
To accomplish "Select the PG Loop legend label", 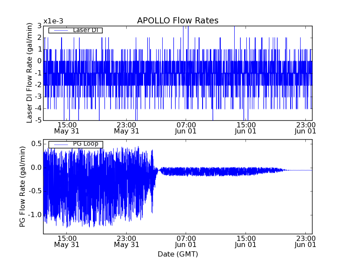I will click(85, 144).
